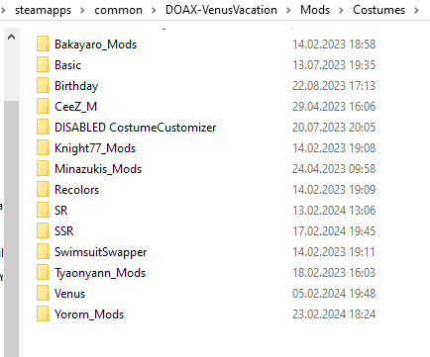Expand the chevron after DOAX-VenusVacation
Image resolution: width=430 pixels, height=357 pixels.
pos(288,11)
